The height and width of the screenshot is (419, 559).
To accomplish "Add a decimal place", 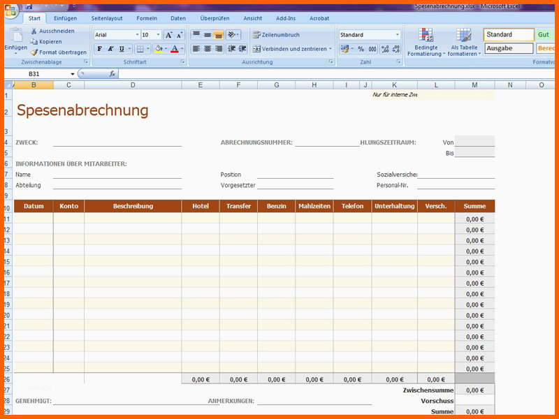I will [385, 49].
